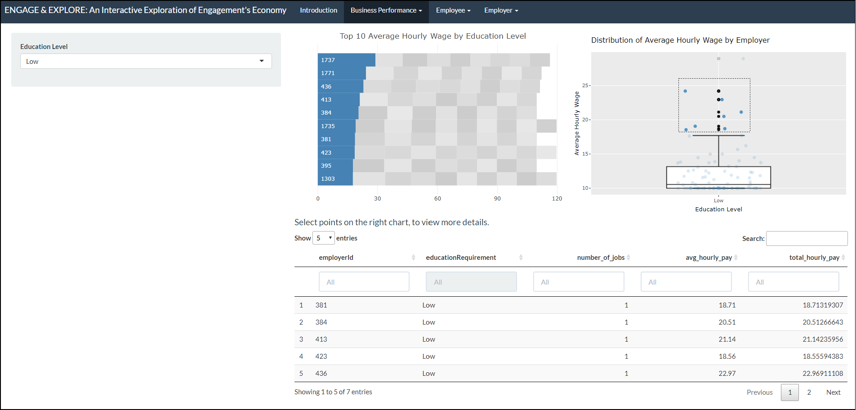The height and width of the screenshot is (410, 856).
Task: Expand the Business Performance menu
Action: pos(386,10)
